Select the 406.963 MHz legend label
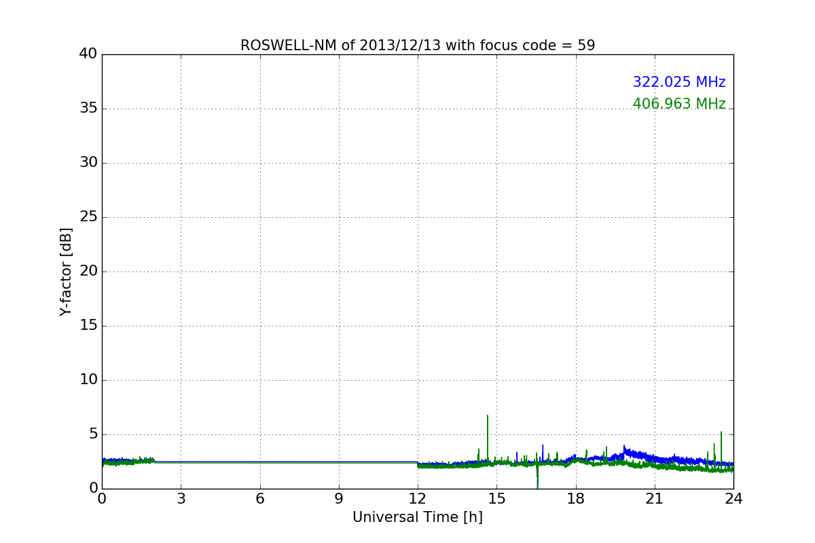The image size is (815, 543). pyautogui.click(x=679, y=104)
